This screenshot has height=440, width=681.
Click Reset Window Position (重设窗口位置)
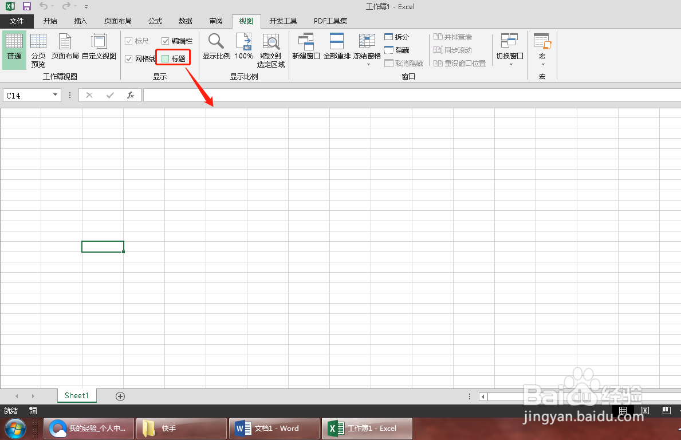[459, 64]
